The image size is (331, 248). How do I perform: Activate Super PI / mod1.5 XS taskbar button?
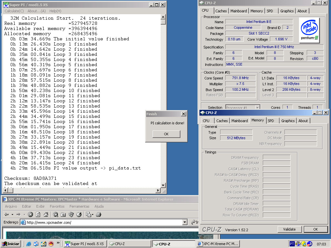85,244
